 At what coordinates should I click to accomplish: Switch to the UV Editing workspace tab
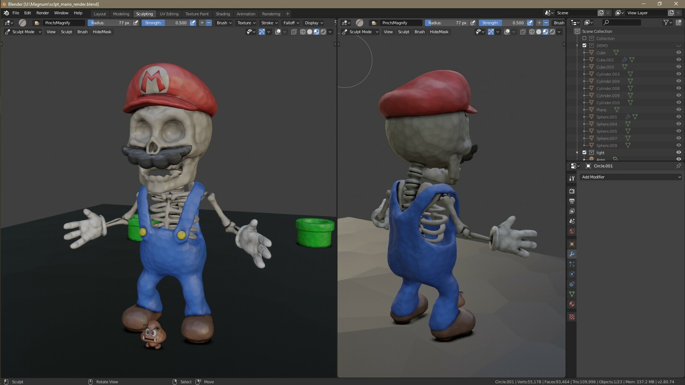[169, 14]
